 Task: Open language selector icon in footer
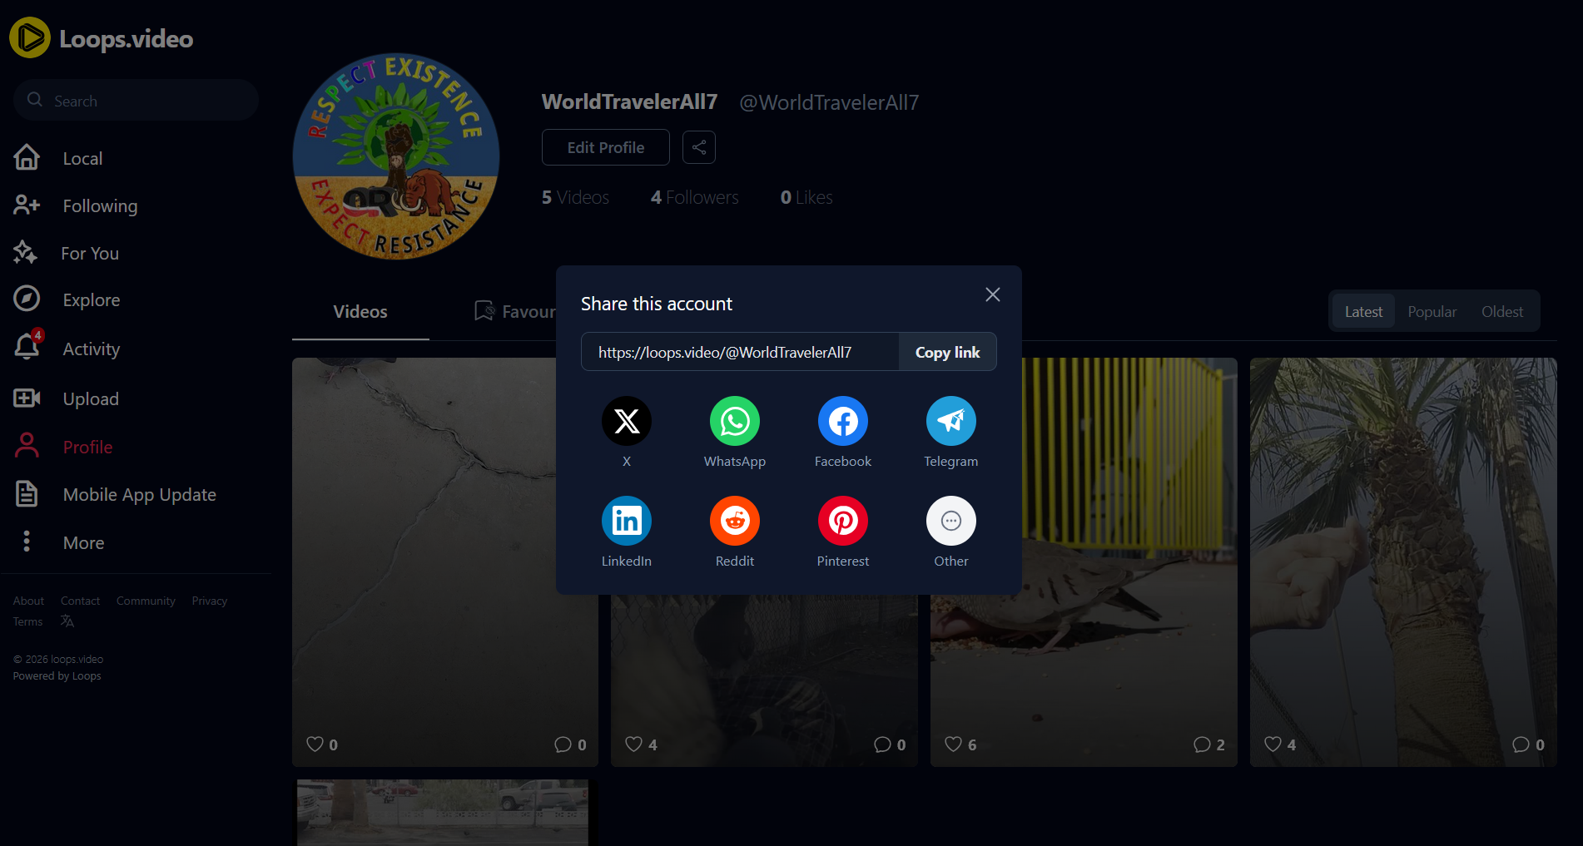tap(67, 621)
